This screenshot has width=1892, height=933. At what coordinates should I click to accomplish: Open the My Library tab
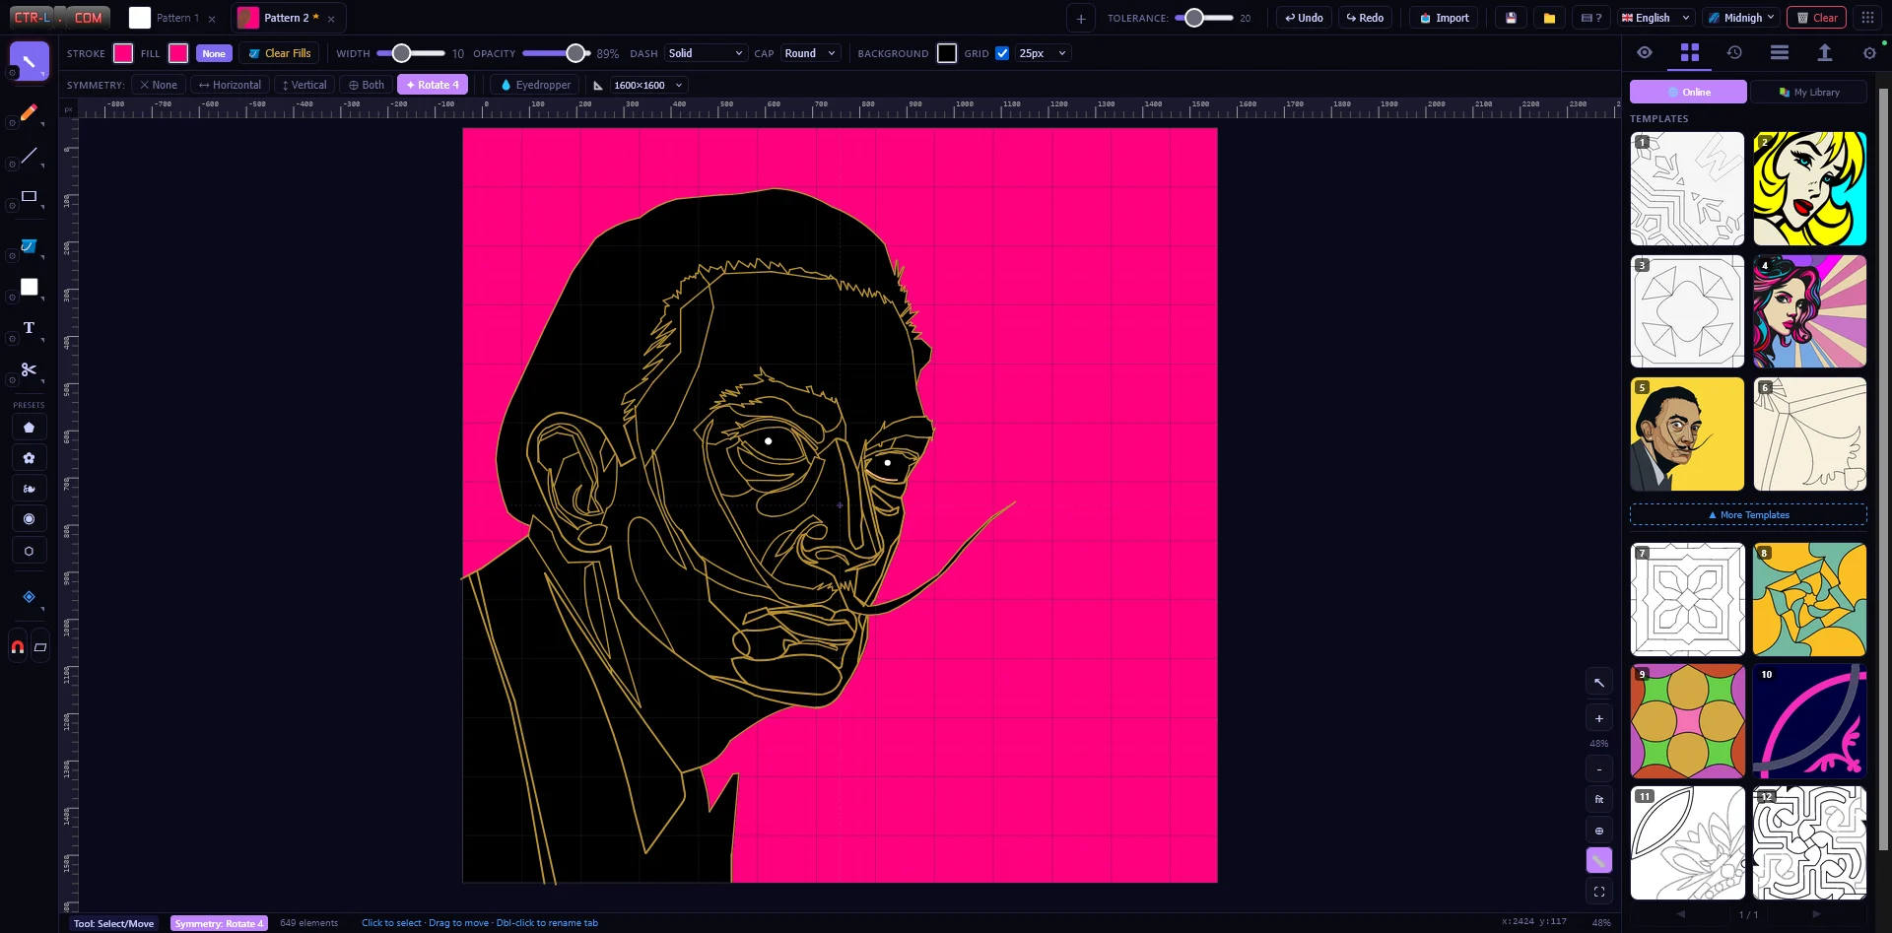[x=1809, y=92]
